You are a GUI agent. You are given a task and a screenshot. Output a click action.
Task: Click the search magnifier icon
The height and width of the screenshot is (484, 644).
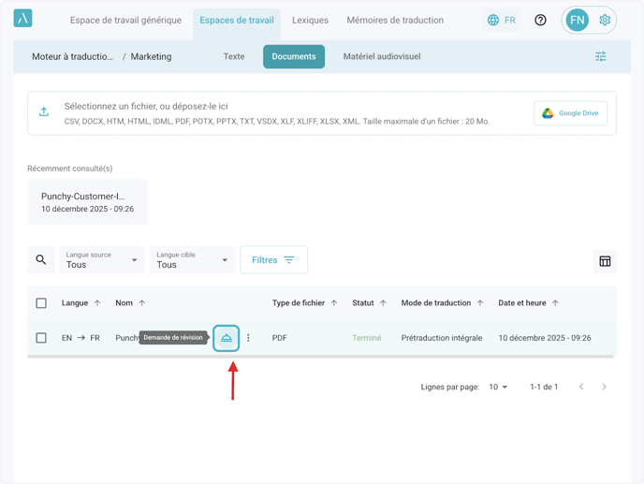(x=41, y=260)
